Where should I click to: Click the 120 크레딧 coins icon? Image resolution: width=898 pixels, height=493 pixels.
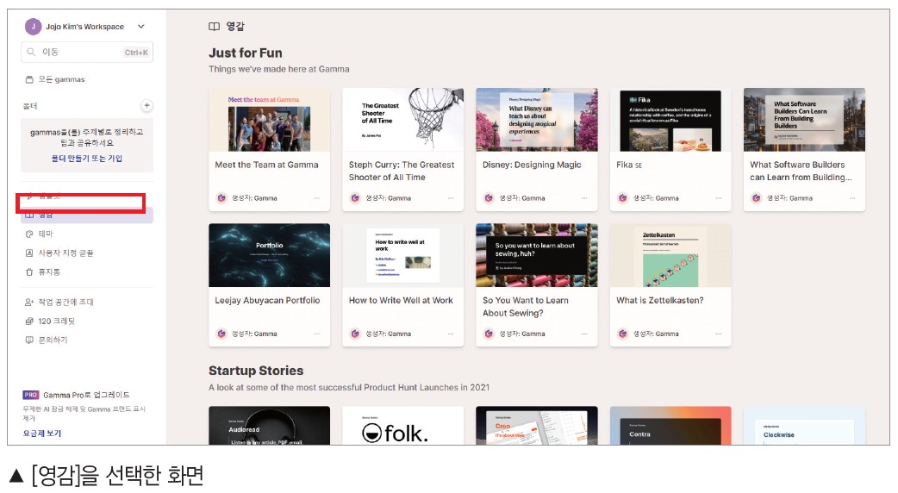[30, 321]
